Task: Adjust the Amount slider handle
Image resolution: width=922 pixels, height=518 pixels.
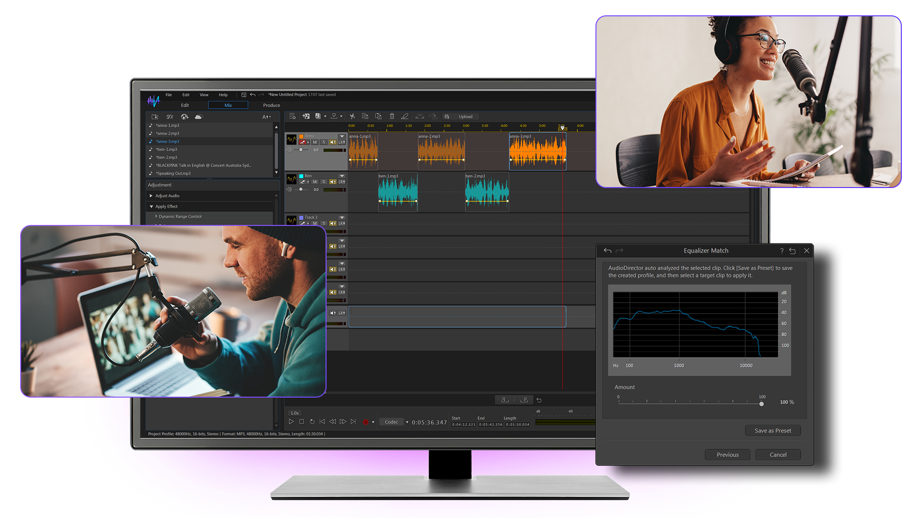Action: point(762,404)
